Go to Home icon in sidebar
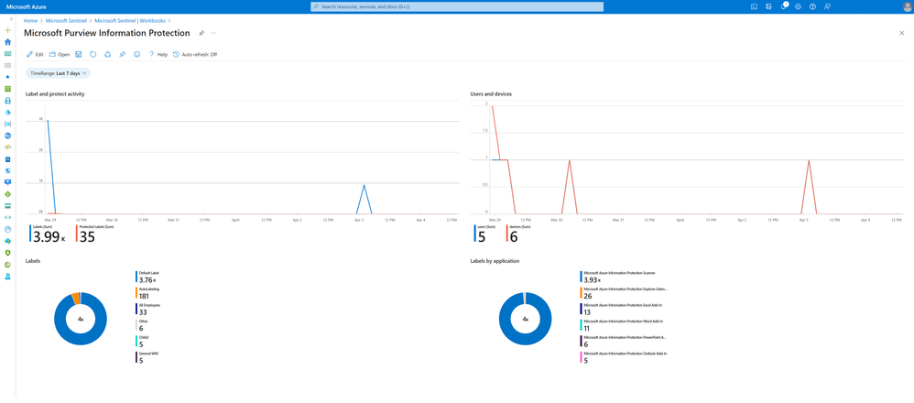The height and width of the screenshot is (403, 914). tap(7, 42)
